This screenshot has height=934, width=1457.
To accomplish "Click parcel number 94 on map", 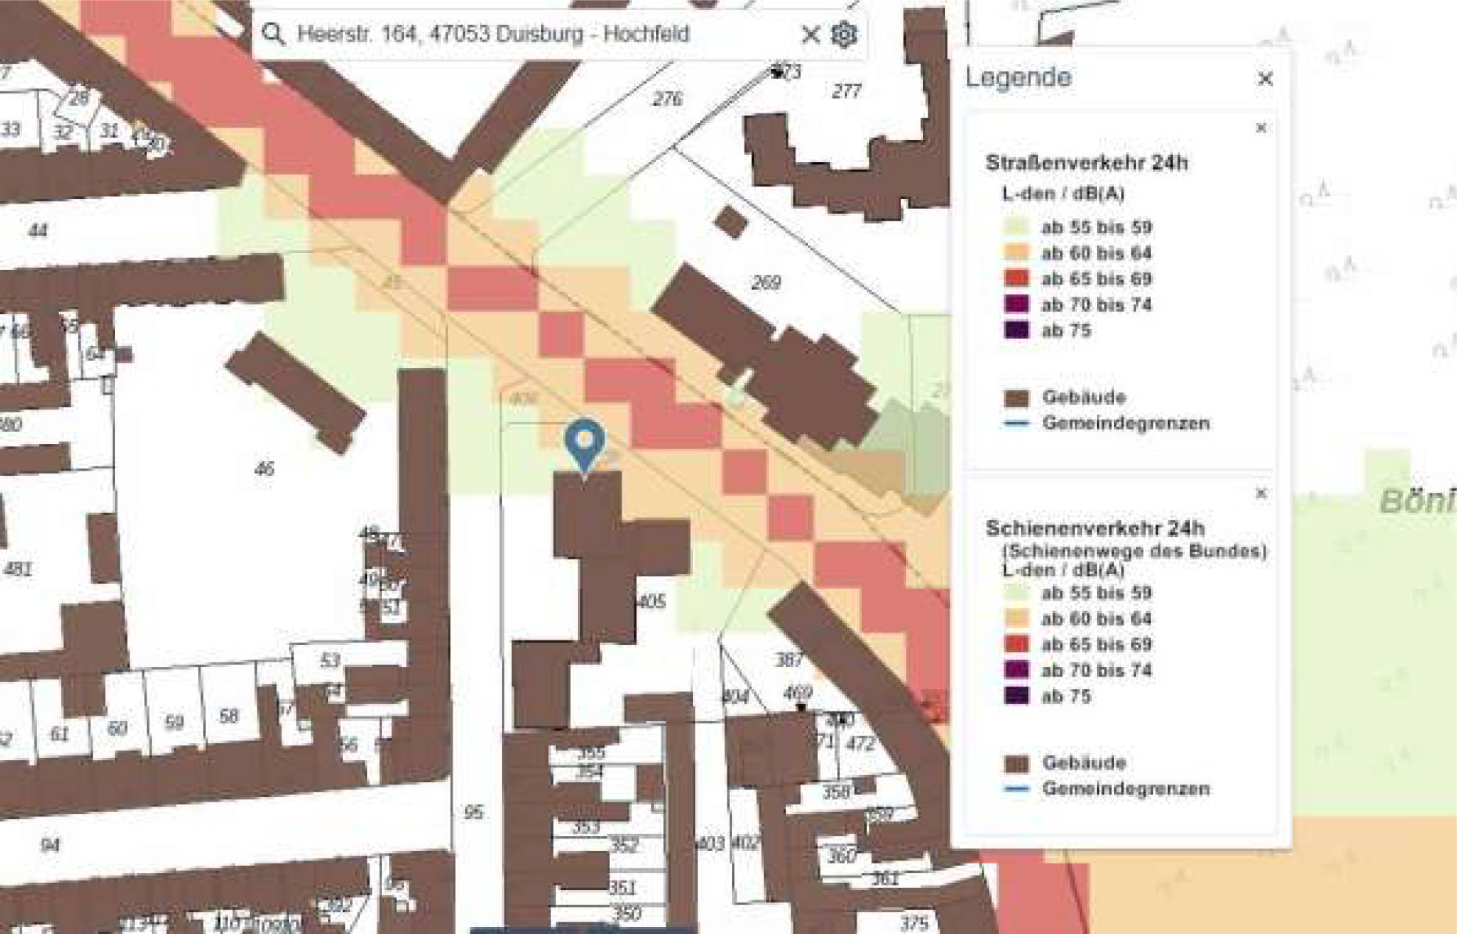I will (x=49, y=846).
